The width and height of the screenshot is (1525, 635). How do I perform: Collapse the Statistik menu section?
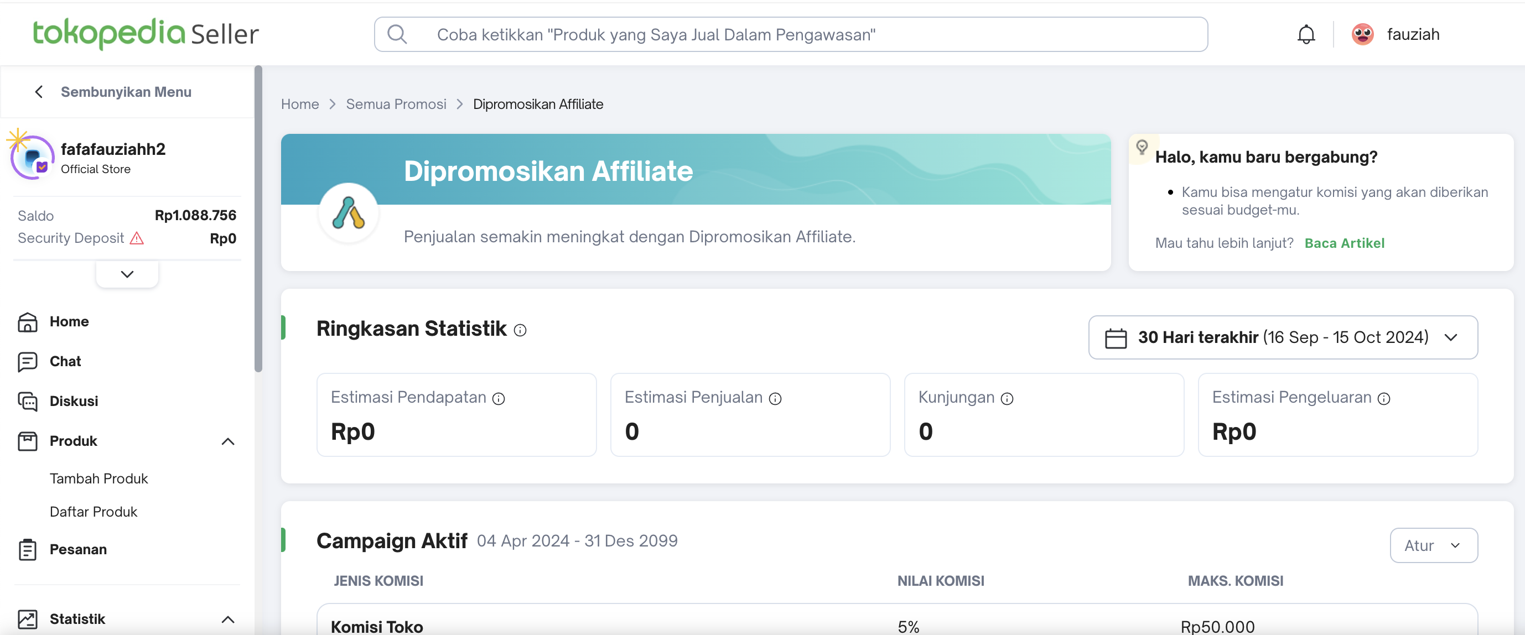click(228, 620)
